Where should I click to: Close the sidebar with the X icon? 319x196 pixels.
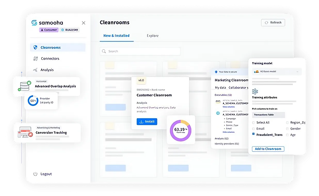coord(83,23)
